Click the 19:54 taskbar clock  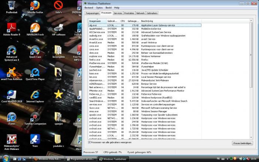tap(253, 159)
